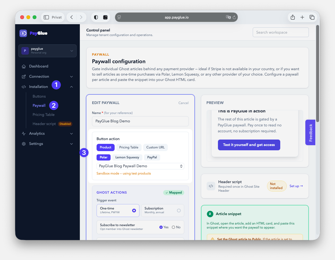The width and height of the screenshot is (335, 260).
Task: Reload the page with the refresh icon
Action: coord(234,17)
